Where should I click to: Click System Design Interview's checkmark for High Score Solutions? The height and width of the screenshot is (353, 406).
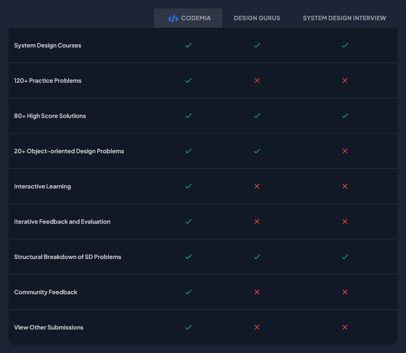[x=345, y=116]
